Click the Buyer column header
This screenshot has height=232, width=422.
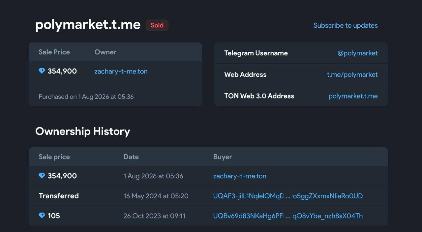click(223, 157)
